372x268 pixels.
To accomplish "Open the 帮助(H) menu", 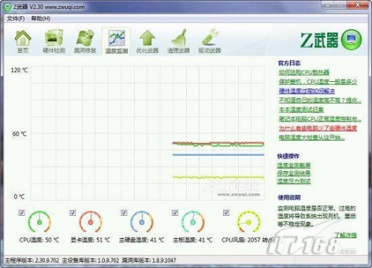I will (41, 19).
